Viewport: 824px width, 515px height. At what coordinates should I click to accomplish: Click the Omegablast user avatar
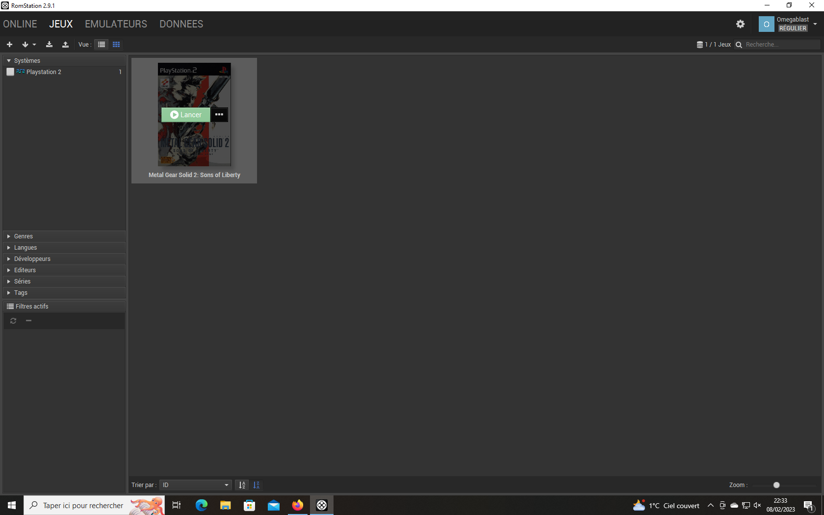coord(766,24)
